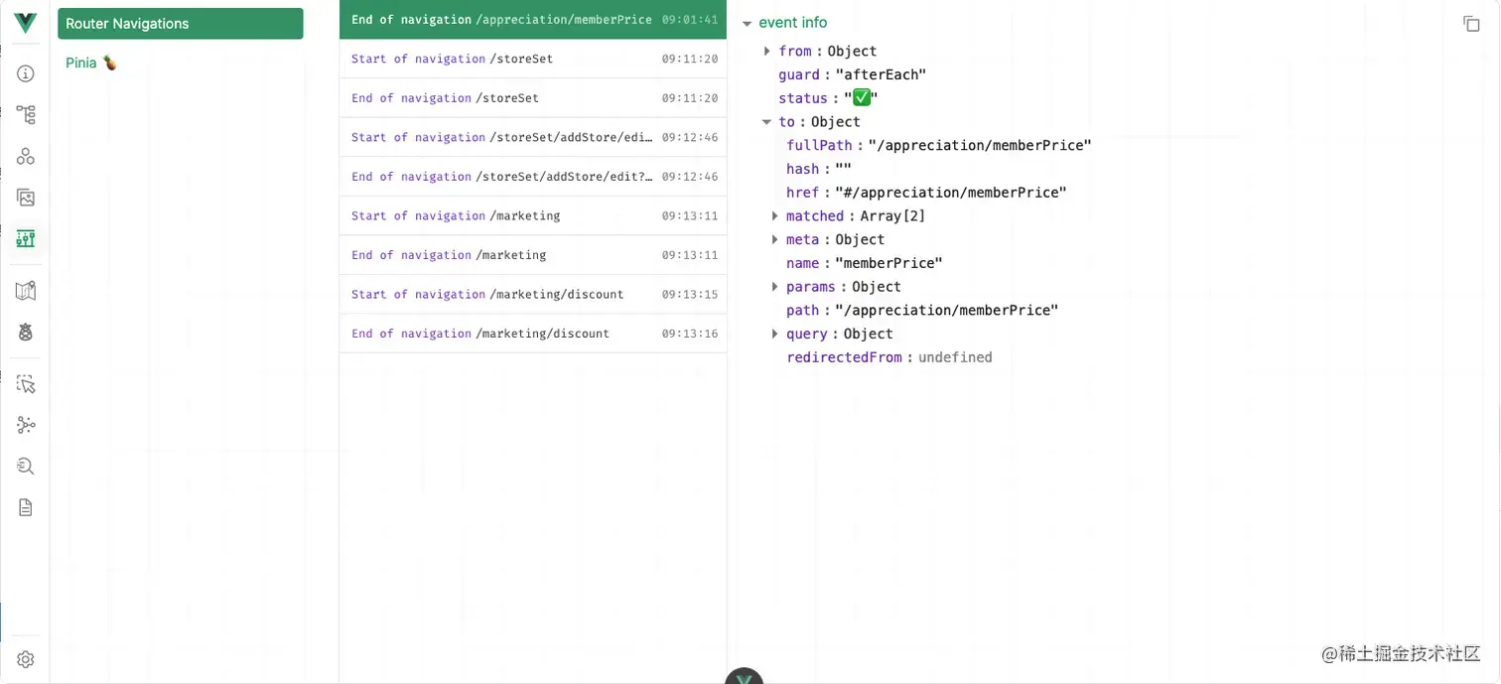Select the Router Navigations layer
This screenshot has width=1501, height=684.
(x=181, y=24)
